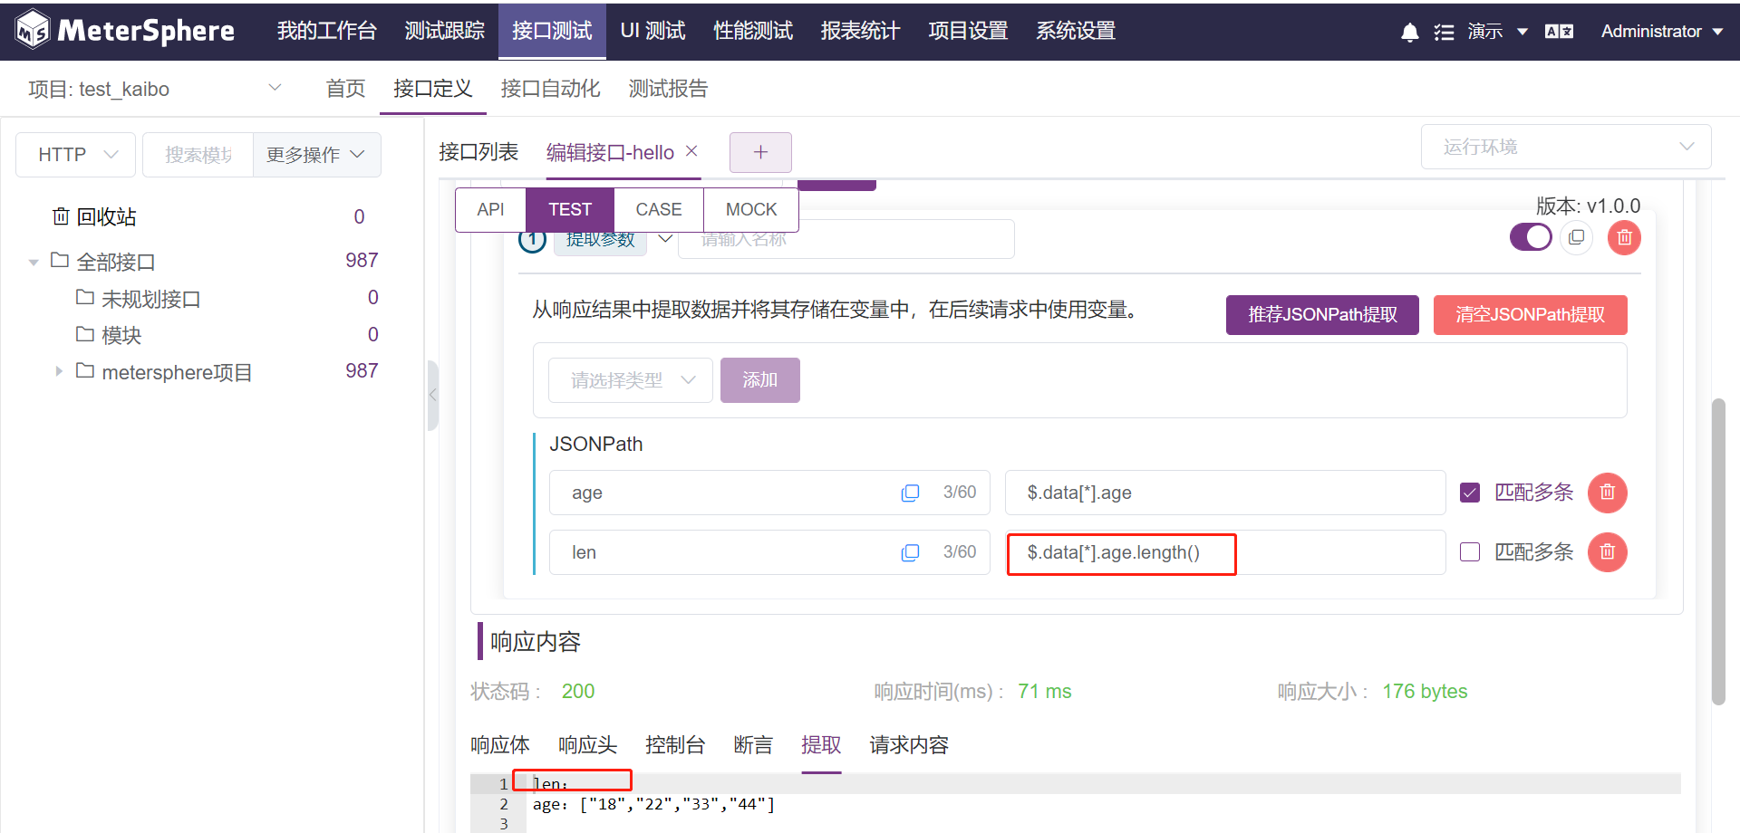The image size is (1740, 833).
Task: Open the task list icon
Action: click(x=1444, y=33)
